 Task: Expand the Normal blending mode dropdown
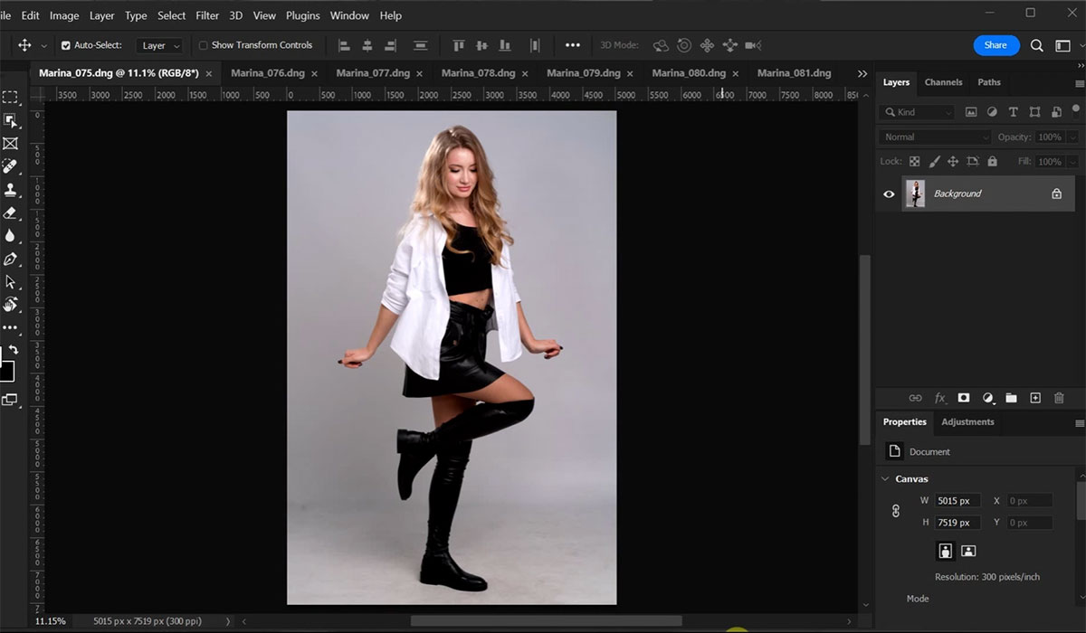[935, 137]
